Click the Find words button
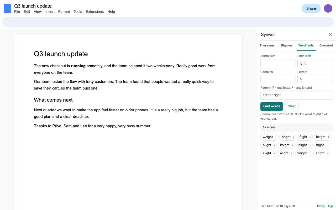Screen dimensions: 336x210 point(272,106)
